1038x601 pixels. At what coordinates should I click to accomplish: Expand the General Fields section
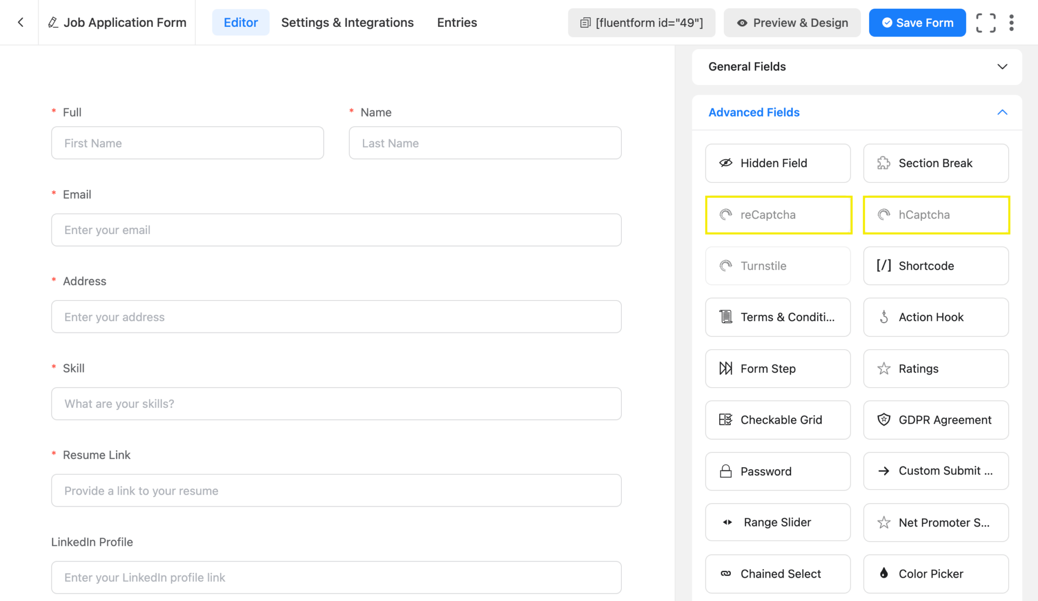(x=1002, y=66)
